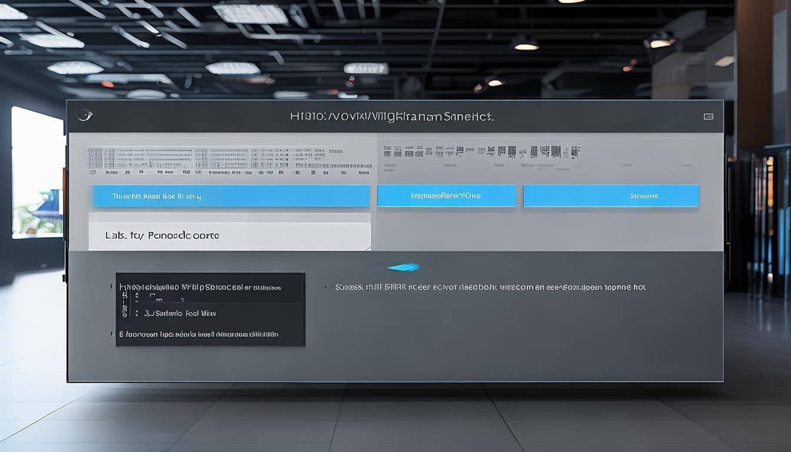Click the dense data grid at upper left
This screenshot has width=791, height=452.
tap(227, 160)
